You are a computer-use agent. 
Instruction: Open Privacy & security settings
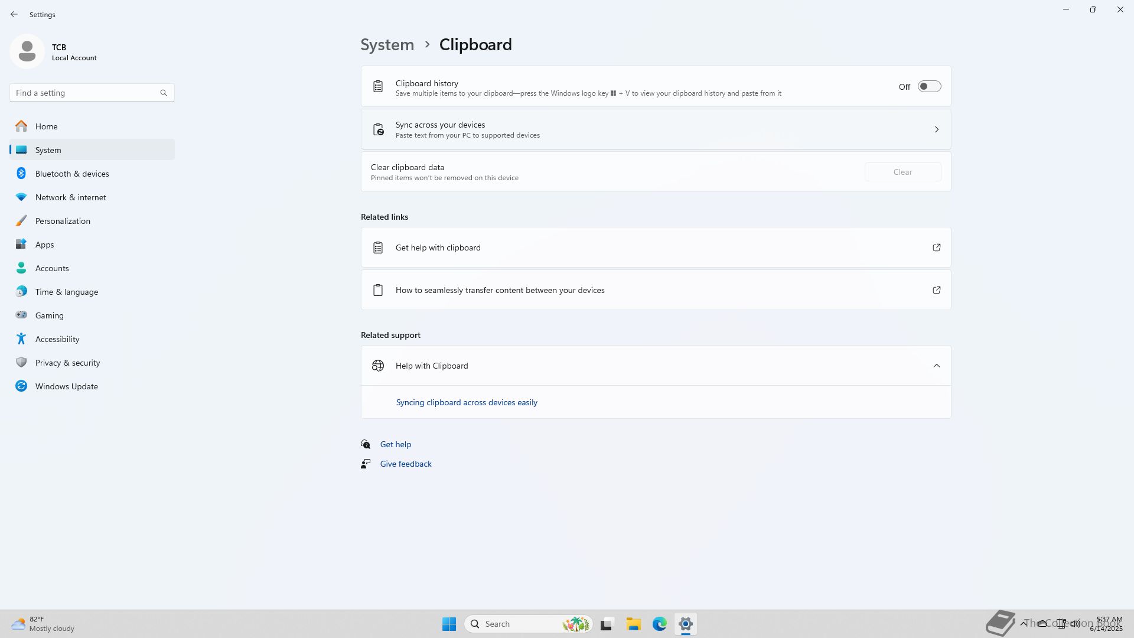tap(67, 363)
